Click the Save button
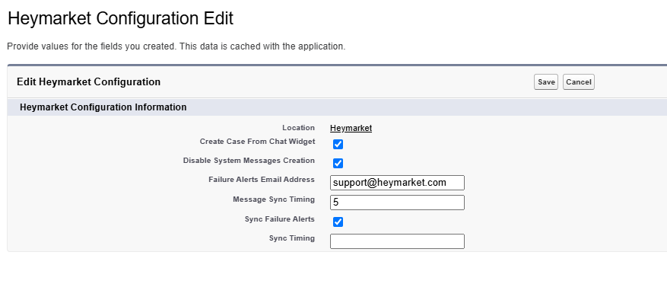Viewport: 667px width, 284px height. [x=546, y=81]
